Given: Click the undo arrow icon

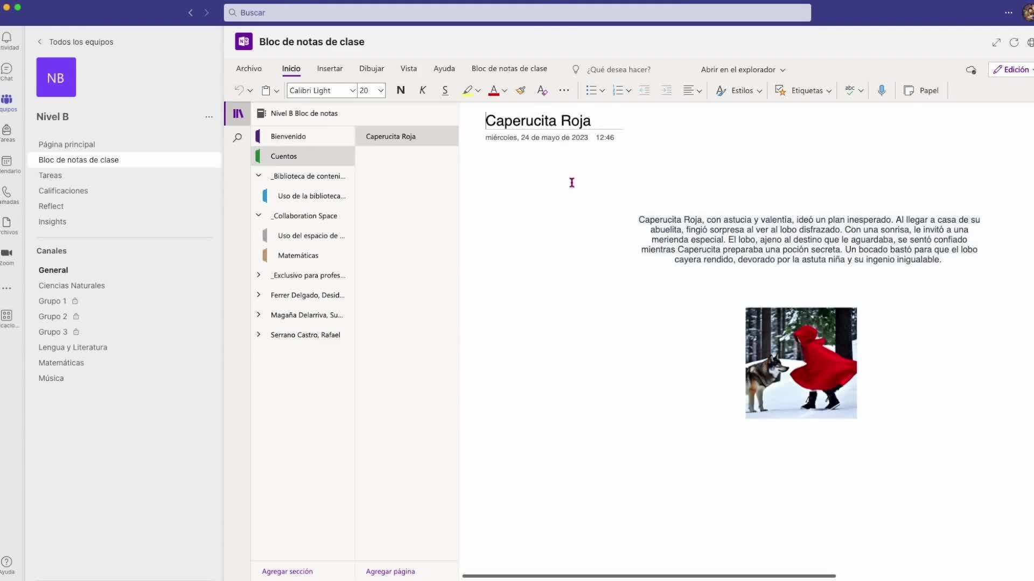Looking at the screenshot, I should click(x=239, y=90).
